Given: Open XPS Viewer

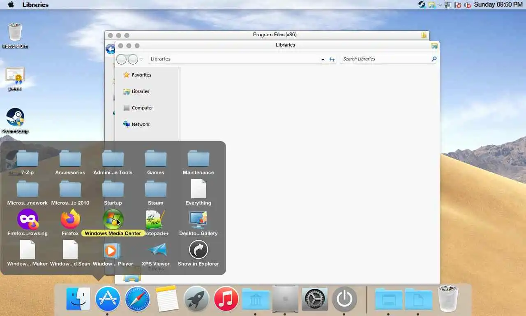Looking at the screenshot, I should tap(156, 254).
